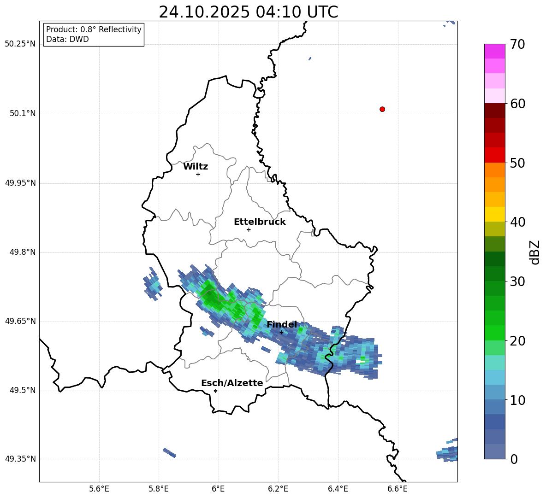This screenshot has height=498, width=546.
Task: Click the Esch/Alzette cross marker
Action: (215, 391)
